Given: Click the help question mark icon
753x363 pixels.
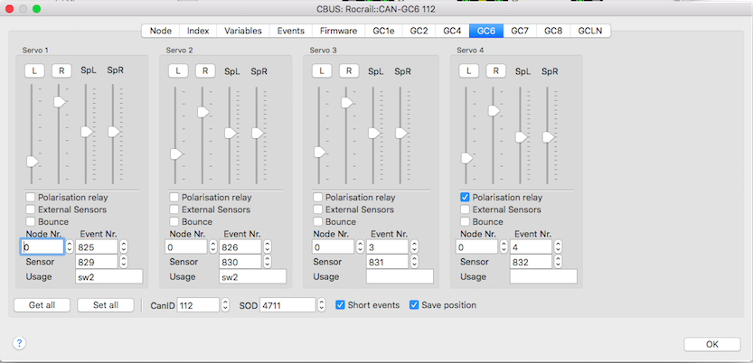Looking at the screenshot, I should [19, 343].
